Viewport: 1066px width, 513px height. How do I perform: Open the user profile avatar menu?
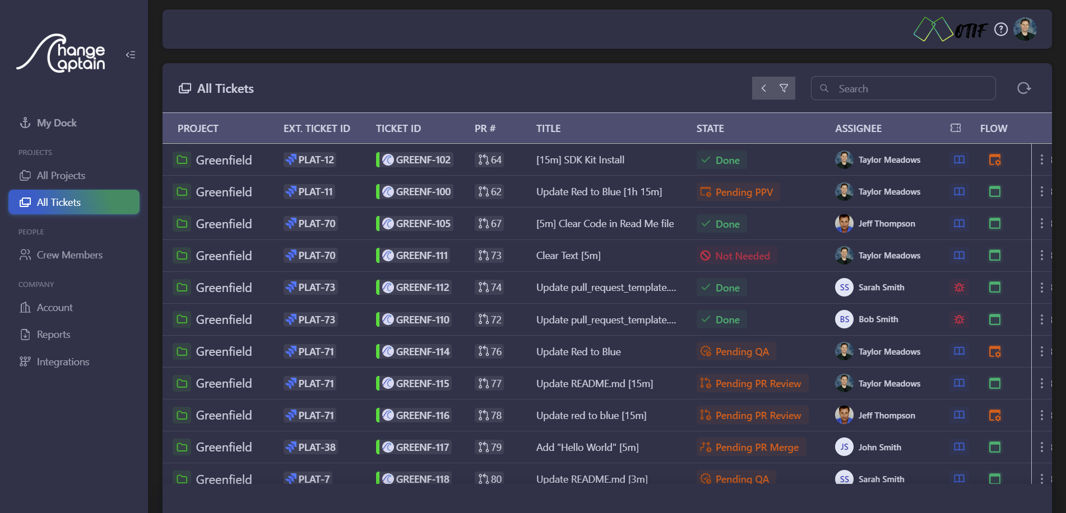[x=1025, y=29]
